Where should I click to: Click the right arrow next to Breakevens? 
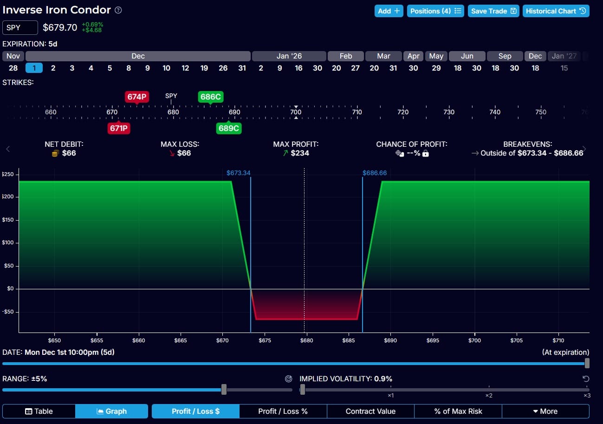click(584, 149)
